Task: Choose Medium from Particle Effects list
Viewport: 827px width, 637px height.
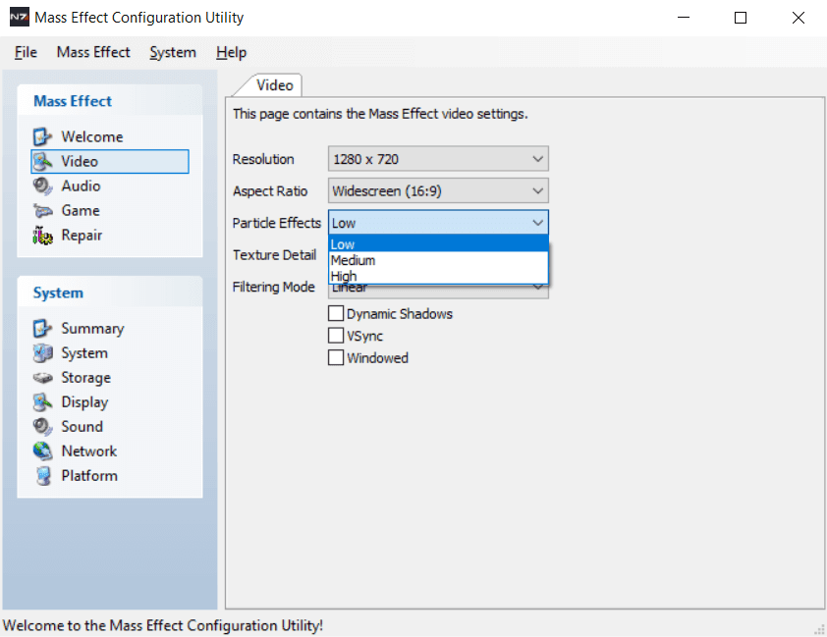Action: (x=354, y=260)
